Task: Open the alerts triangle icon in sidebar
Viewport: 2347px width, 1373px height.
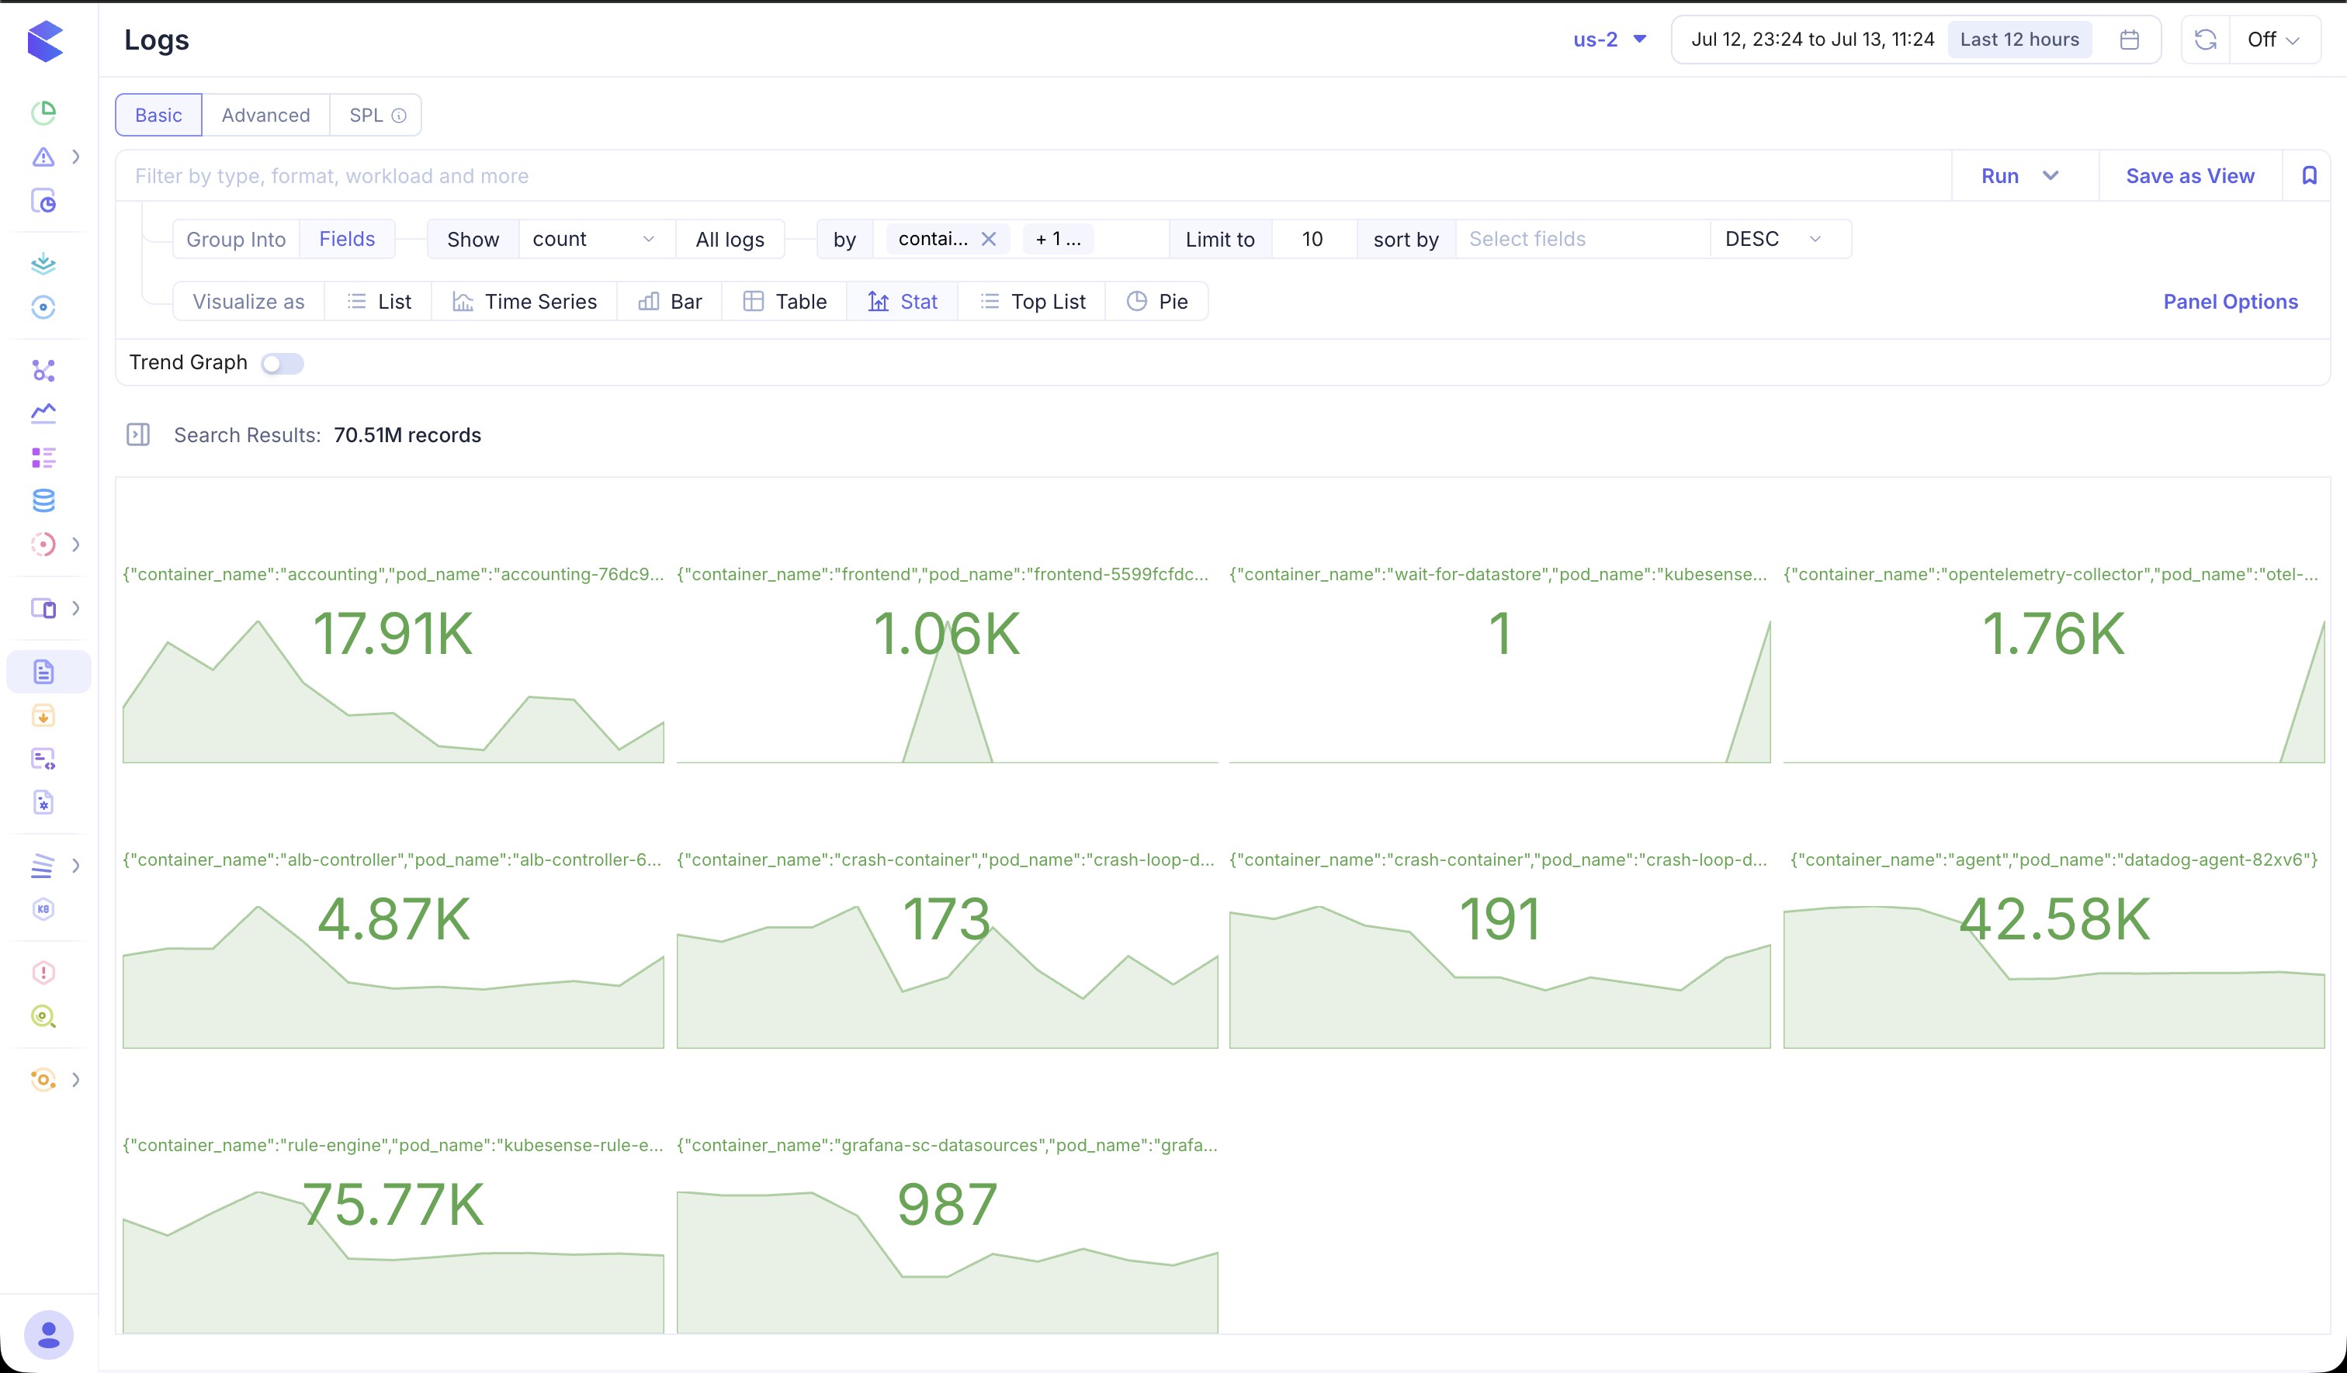Action: (x=43, y=157)
